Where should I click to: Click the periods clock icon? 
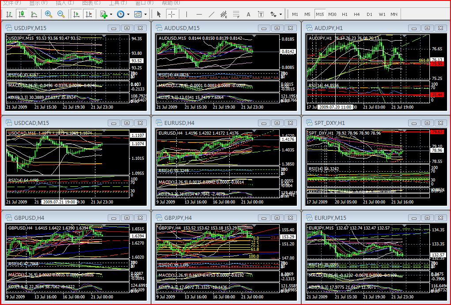121,14
